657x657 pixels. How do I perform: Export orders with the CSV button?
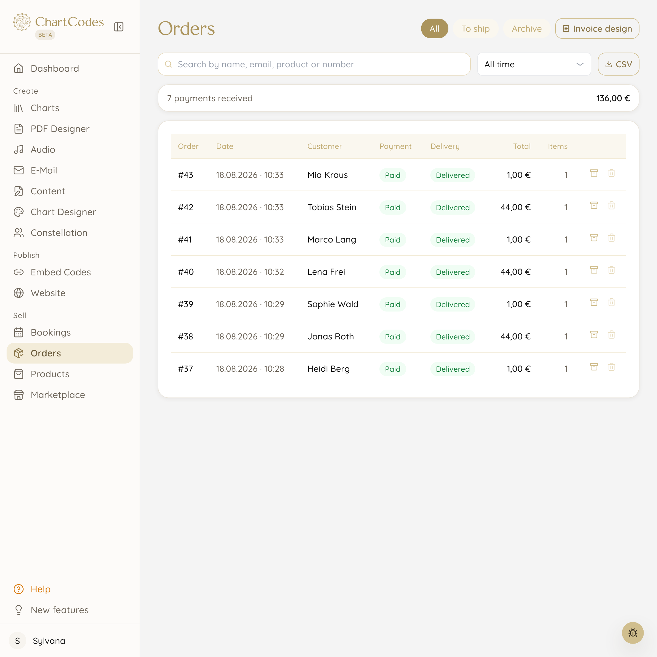618,64
